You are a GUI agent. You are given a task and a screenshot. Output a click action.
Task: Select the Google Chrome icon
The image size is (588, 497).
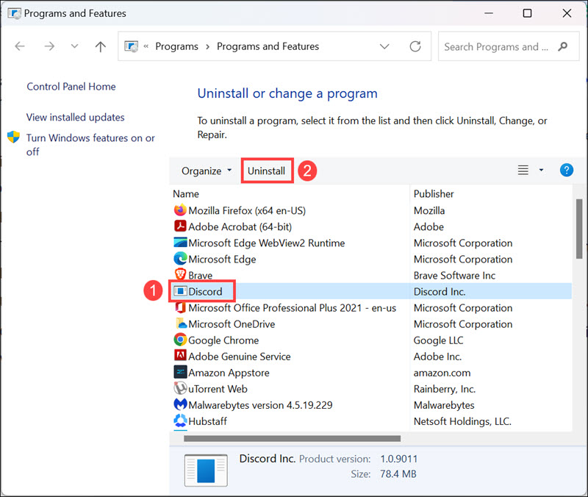click(x=180, y=340)
